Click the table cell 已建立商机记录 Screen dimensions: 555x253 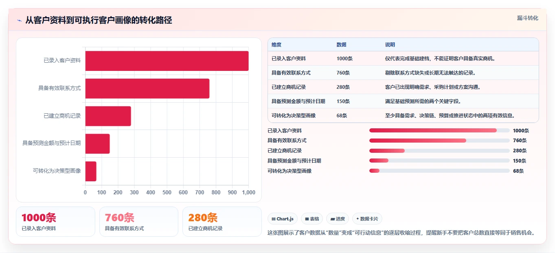pos(289,87)
